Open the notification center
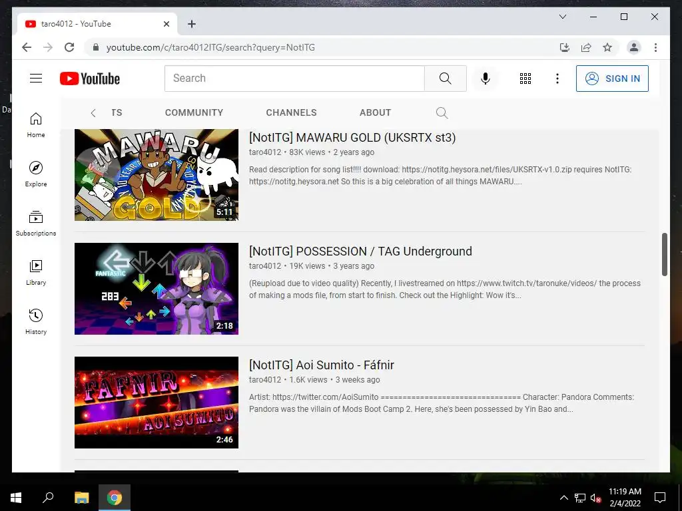The image size is (682, 511). 660,498
